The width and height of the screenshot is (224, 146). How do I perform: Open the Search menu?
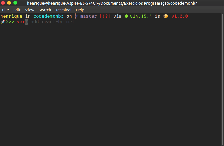(x=45, y=10)
